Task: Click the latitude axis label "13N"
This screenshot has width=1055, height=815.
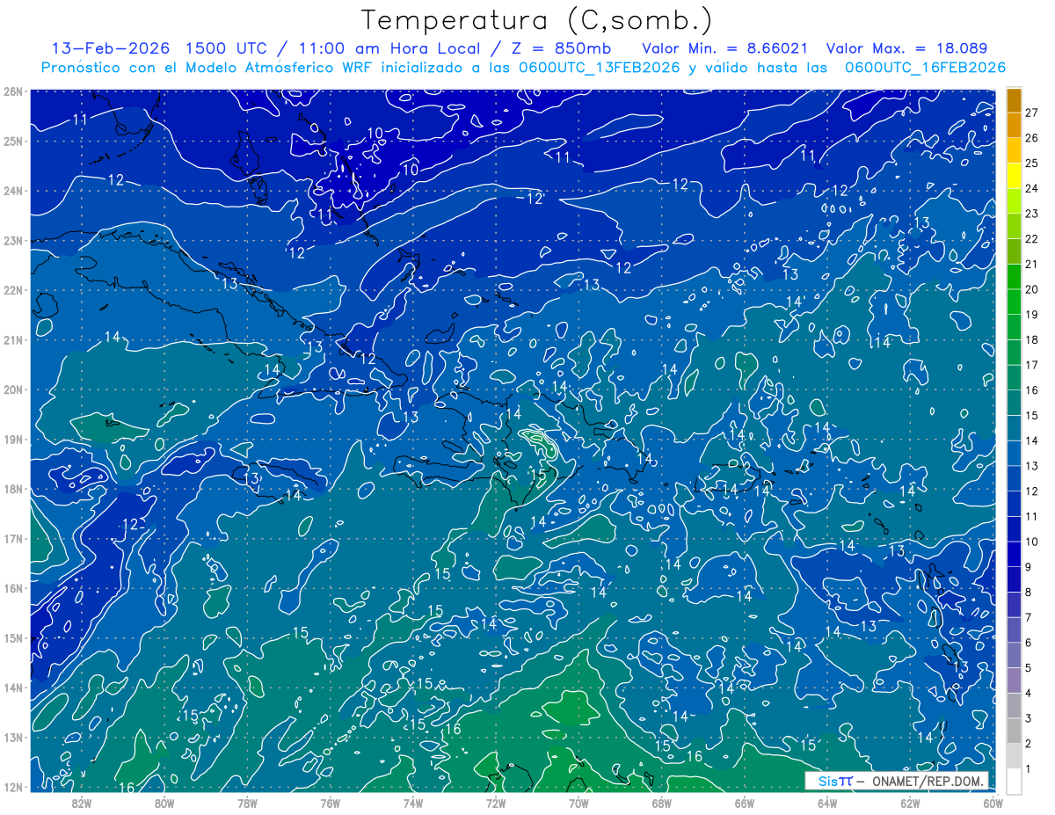Action: coord(12,738)
